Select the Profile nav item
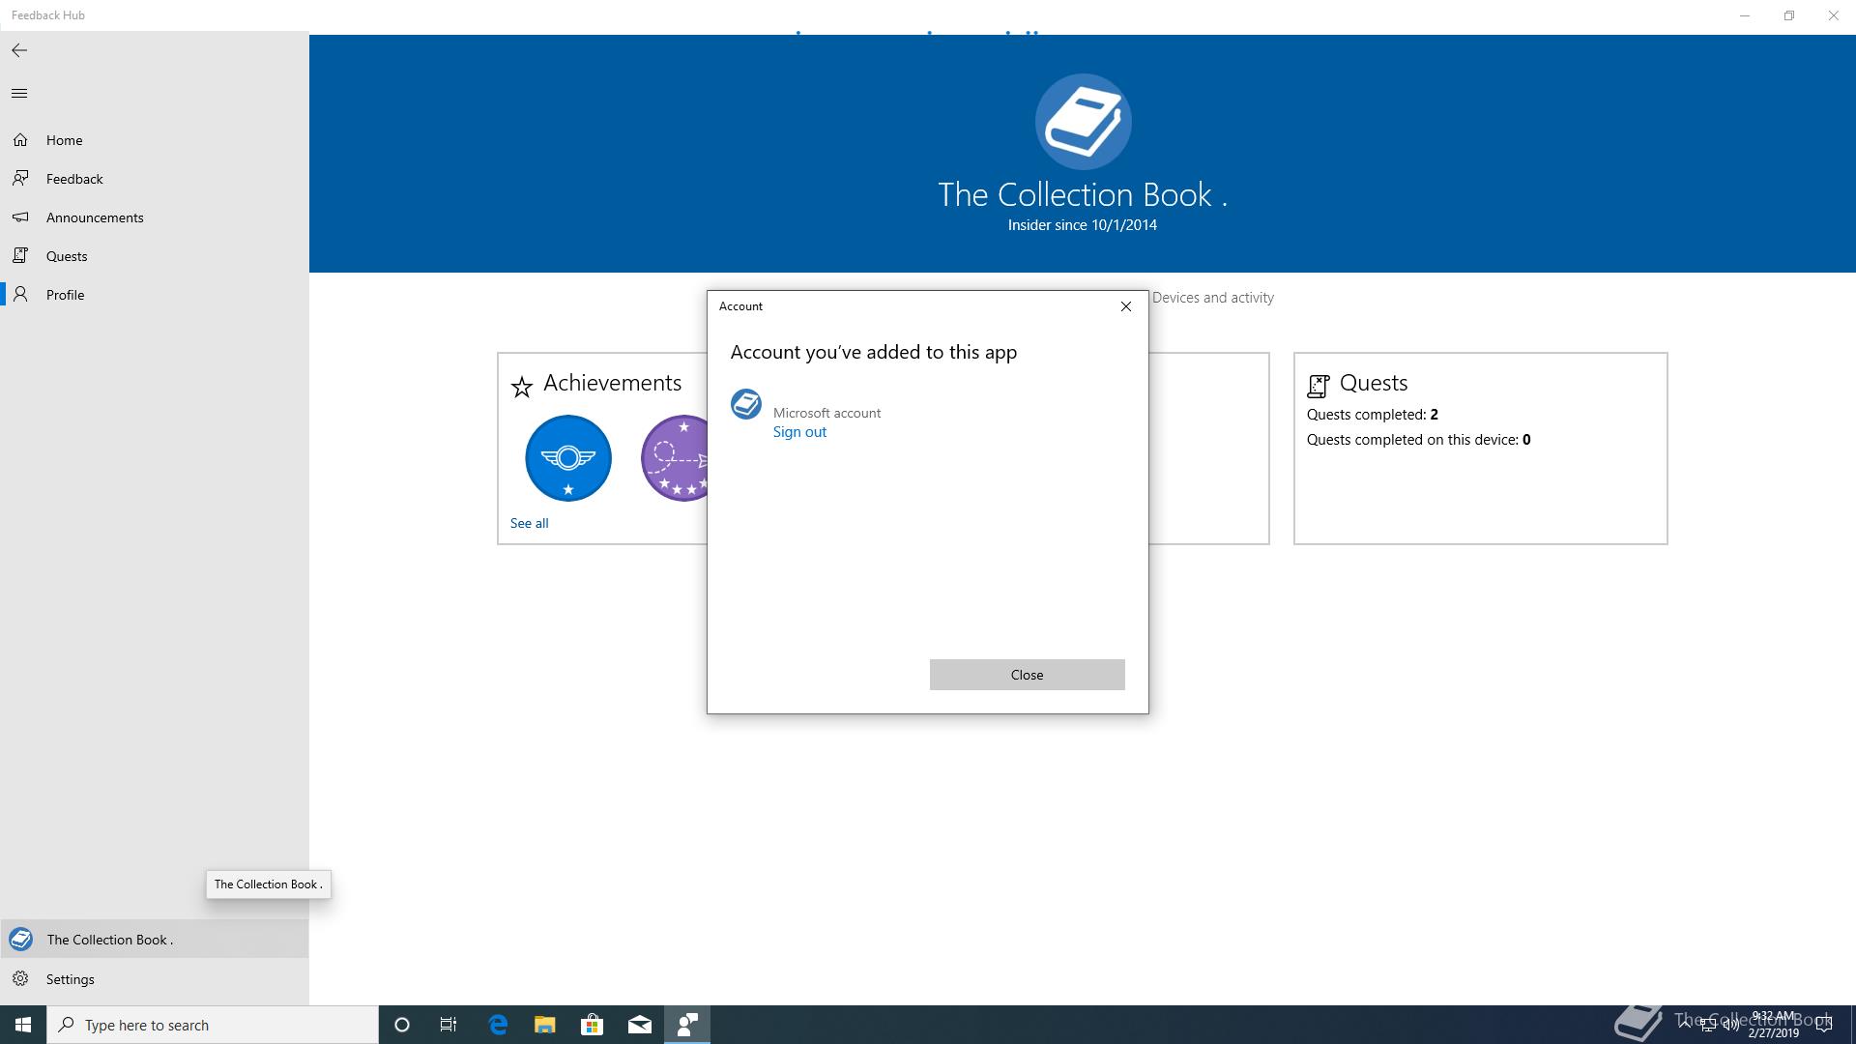1856x1044 pixels. [x=155, y=295]
